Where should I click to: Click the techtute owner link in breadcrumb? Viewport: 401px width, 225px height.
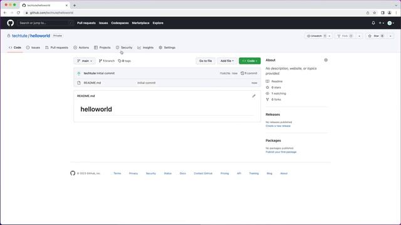(19, 36)
